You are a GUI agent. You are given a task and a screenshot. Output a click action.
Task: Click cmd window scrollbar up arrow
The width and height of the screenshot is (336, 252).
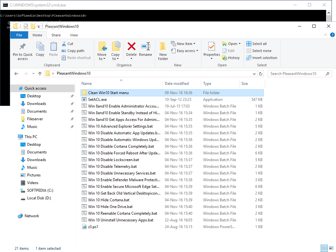tap(329, 13)
